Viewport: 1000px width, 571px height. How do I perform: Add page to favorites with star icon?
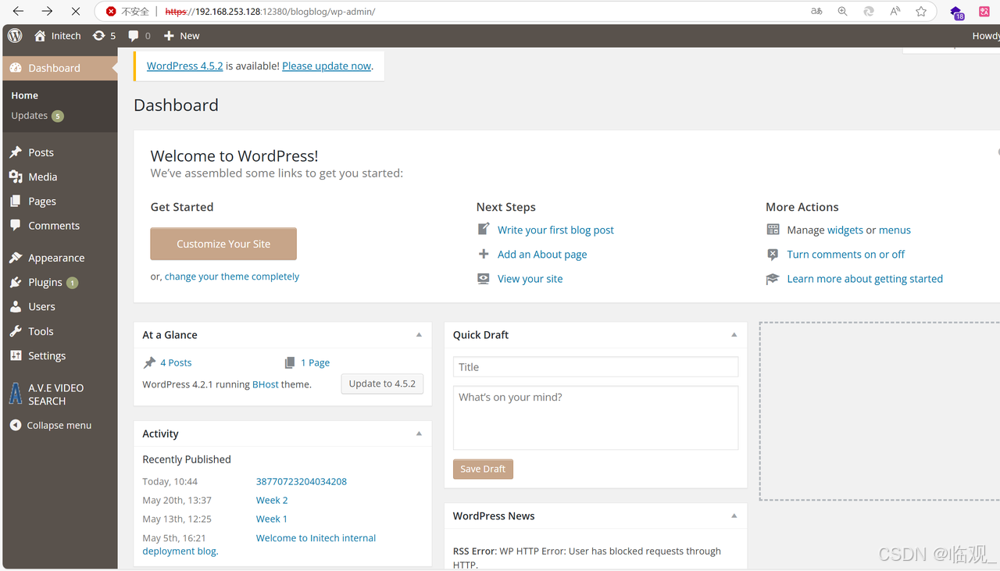click(x=921, y=12)
